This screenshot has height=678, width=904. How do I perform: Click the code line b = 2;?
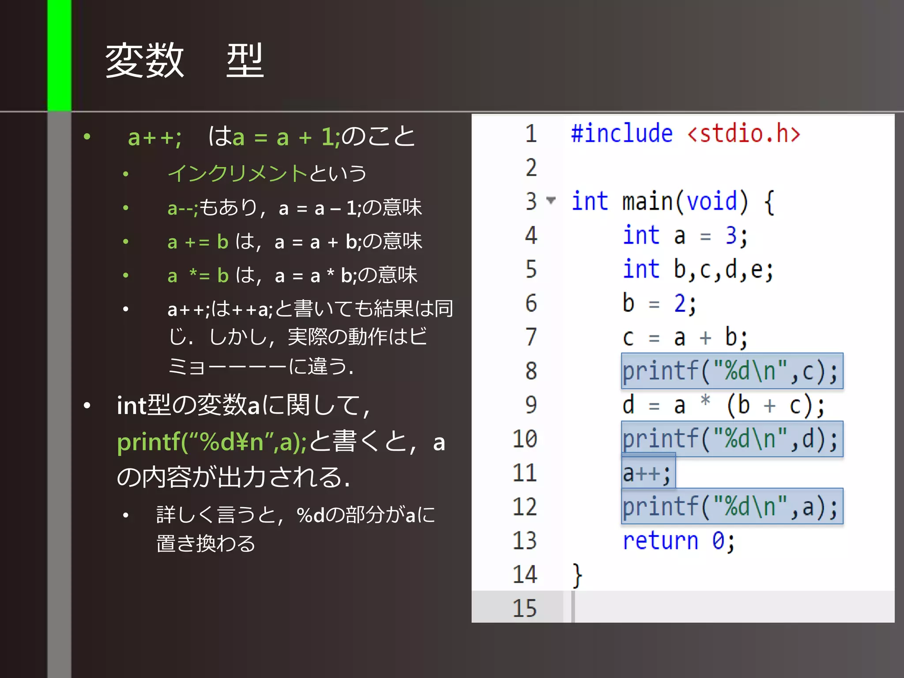(x=659, y=304)
